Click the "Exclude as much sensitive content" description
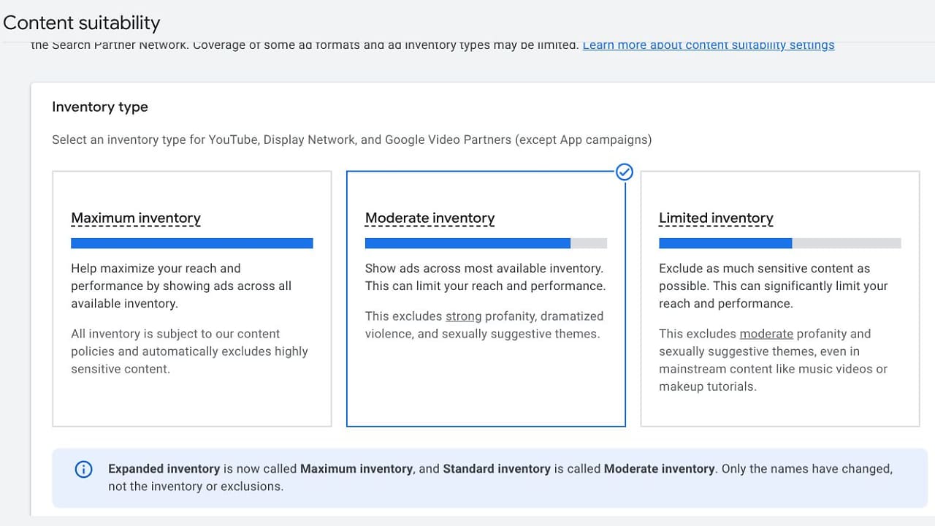Screen dimensions: 935x526 [x=774, y=286]
